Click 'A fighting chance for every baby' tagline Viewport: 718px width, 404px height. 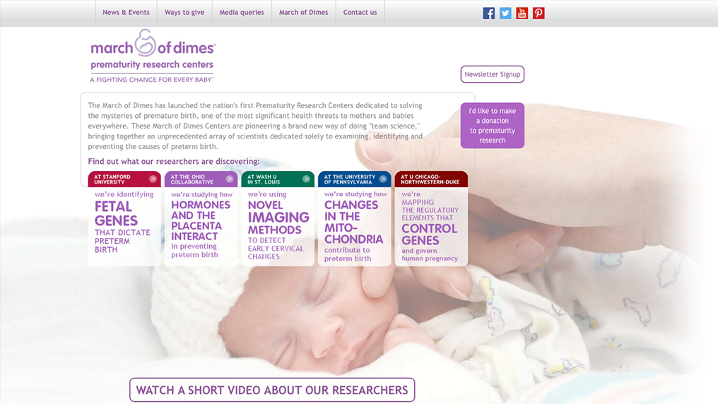tap(151, 80)
